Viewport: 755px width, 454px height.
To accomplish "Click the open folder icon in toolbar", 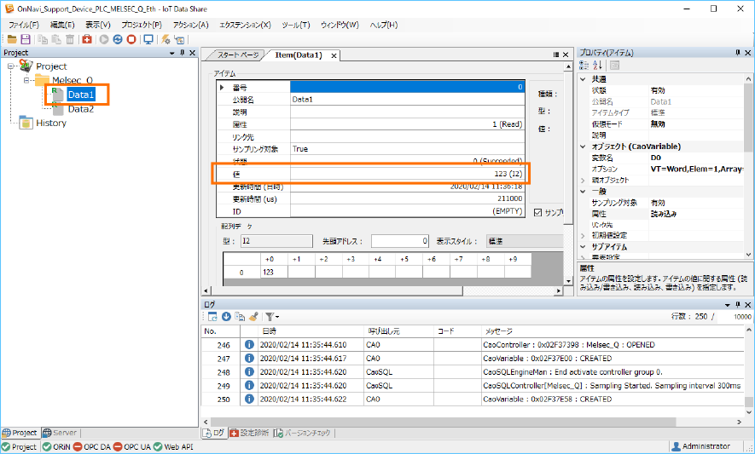I will 11,39.
